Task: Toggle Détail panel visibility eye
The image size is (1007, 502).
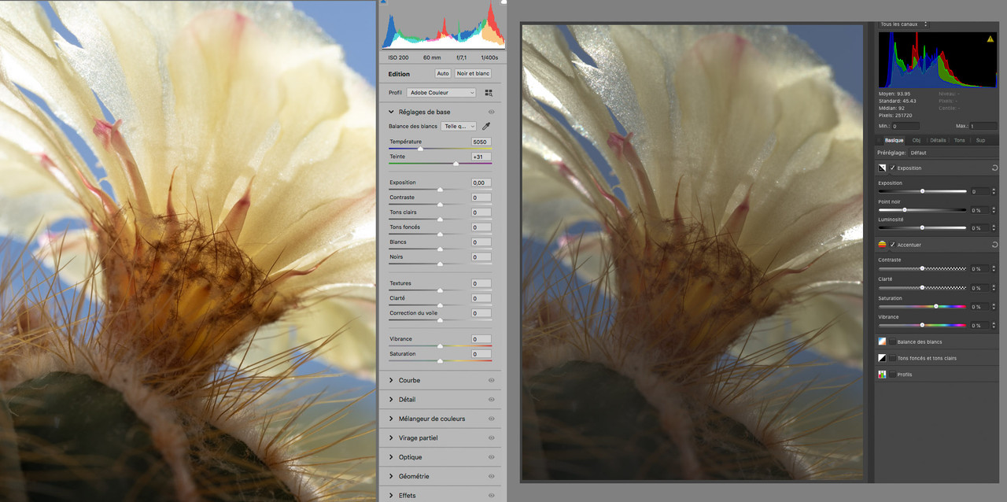Action: (492, 400)
